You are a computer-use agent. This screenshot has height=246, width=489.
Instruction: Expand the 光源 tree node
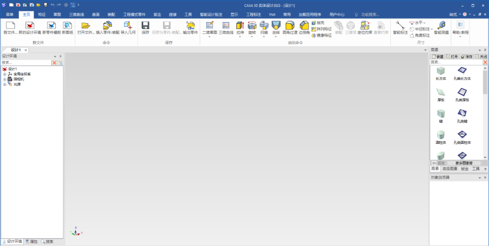[5, 84]
